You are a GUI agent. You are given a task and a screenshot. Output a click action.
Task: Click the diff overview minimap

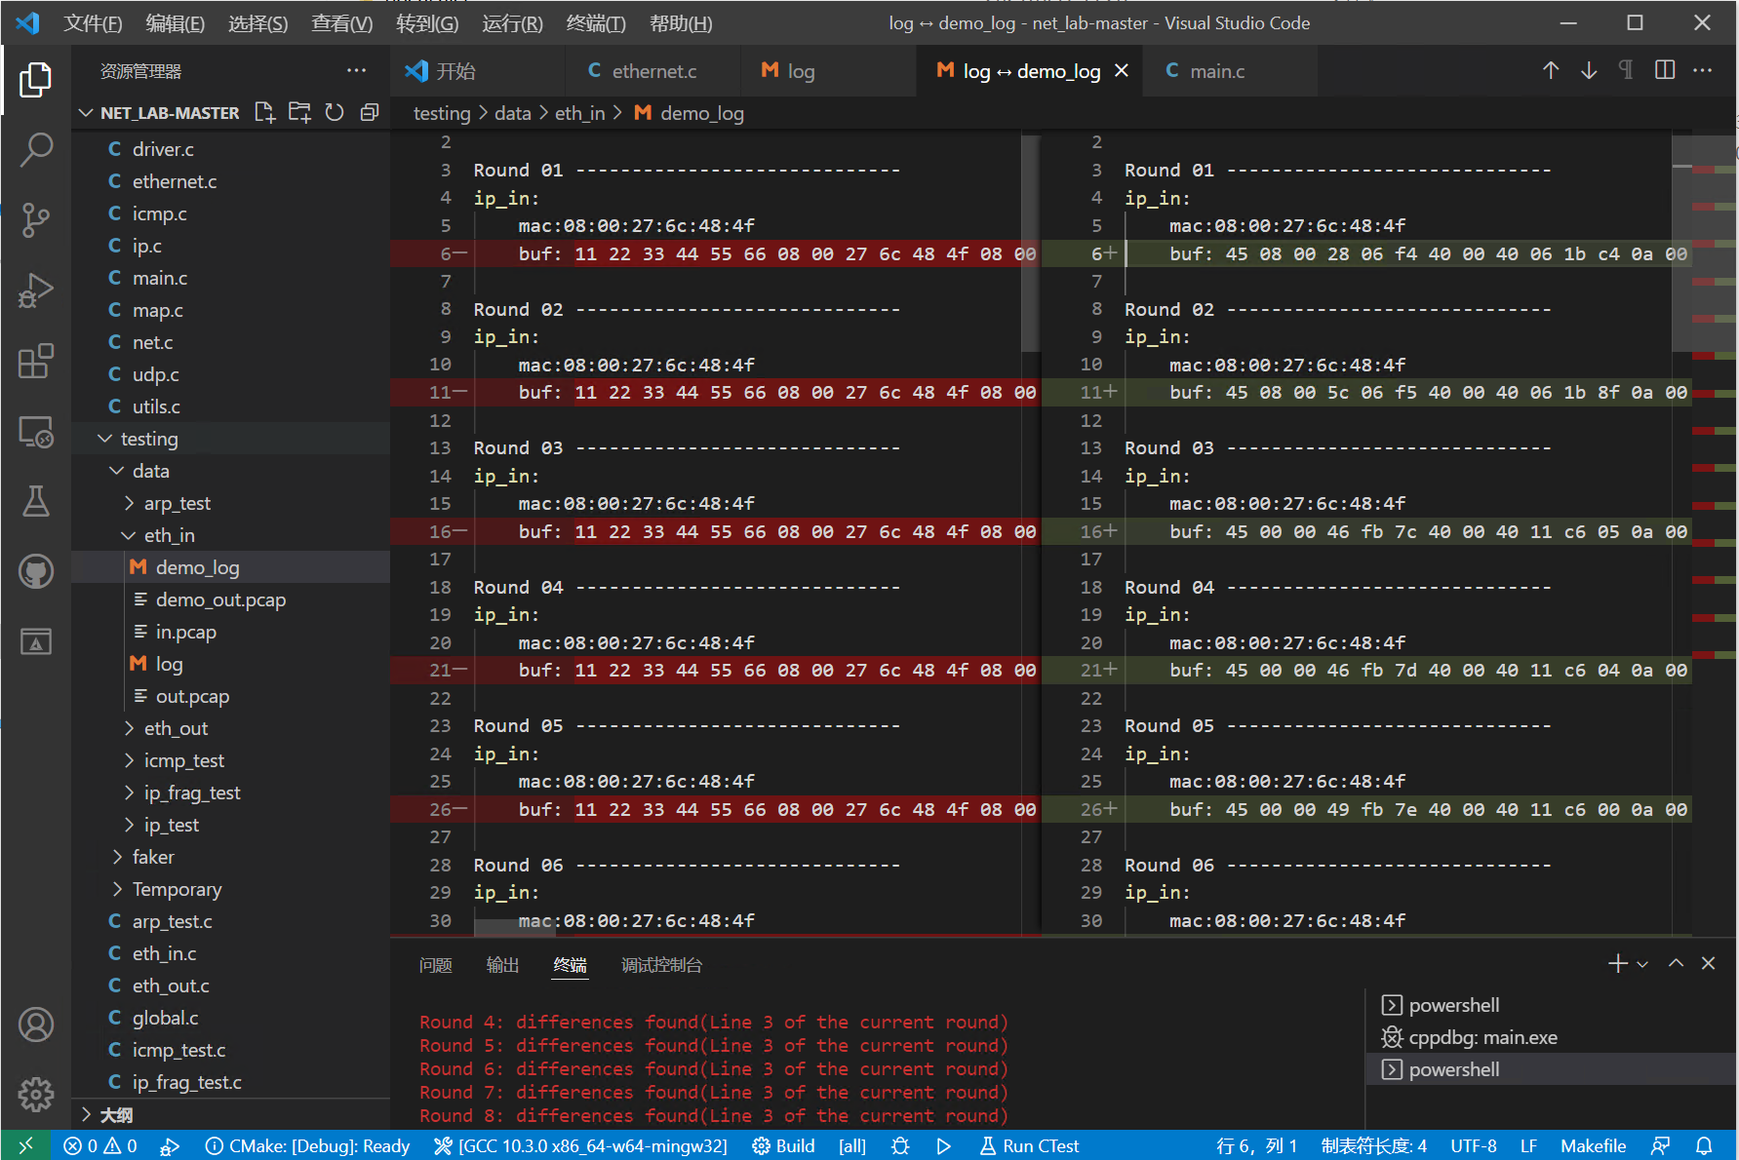coord(1716,534)
